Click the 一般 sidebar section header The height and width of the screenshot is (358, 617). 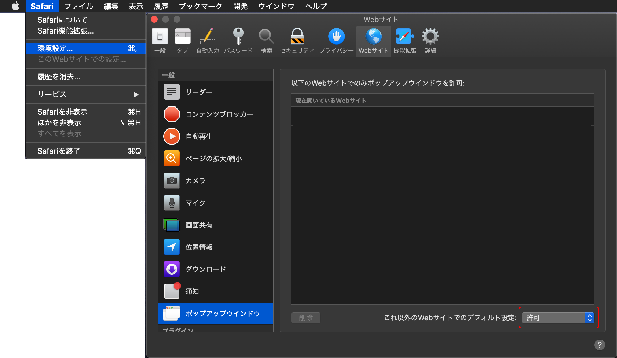tap(215, 75)
